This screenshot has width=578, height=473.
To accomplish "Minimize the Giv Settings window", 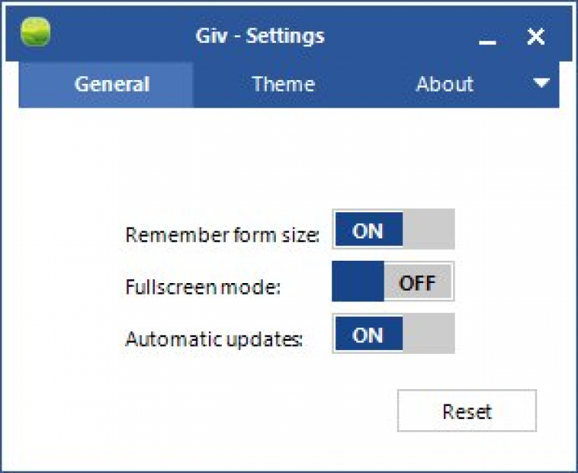I will tap(487, 38).
